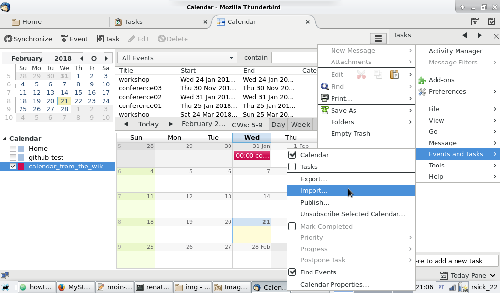500x293 pixels.
Task: Show previous day in Tasks pane
Action: pyautogui.click(x=465, y=35)
